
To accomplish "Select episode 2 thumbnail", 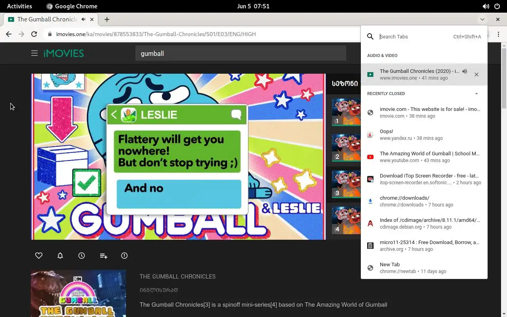I will click(x=346, y=148).
